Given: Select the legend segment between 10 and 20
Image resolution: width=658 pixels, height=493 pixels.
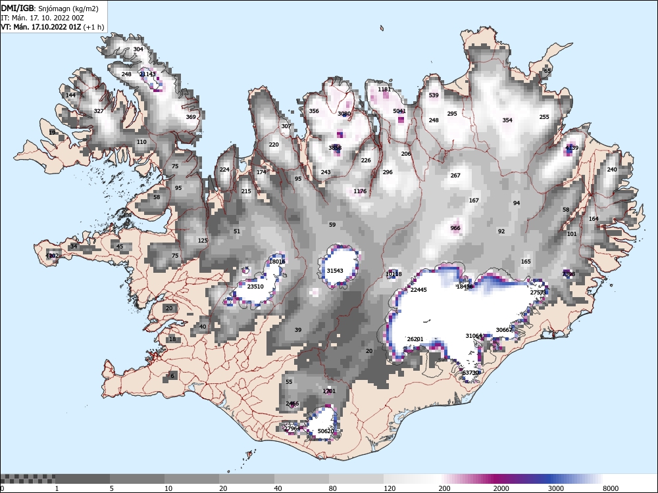Looking at the screenshot, I should [191, 479].
